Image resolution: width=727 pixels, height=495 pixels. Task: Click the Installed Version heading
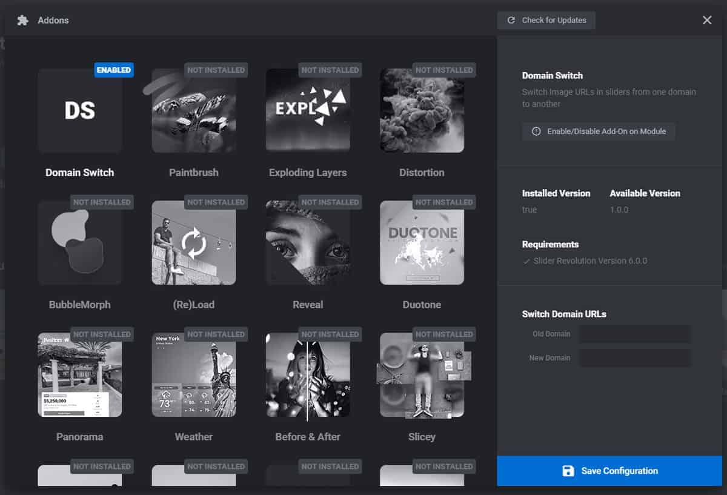click(556, 193)
